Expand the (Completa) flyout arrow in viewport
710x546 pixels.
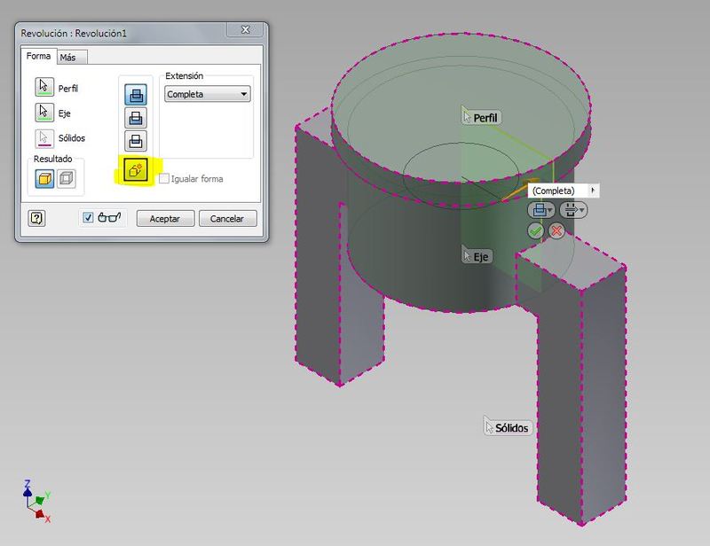coord(592,191)
